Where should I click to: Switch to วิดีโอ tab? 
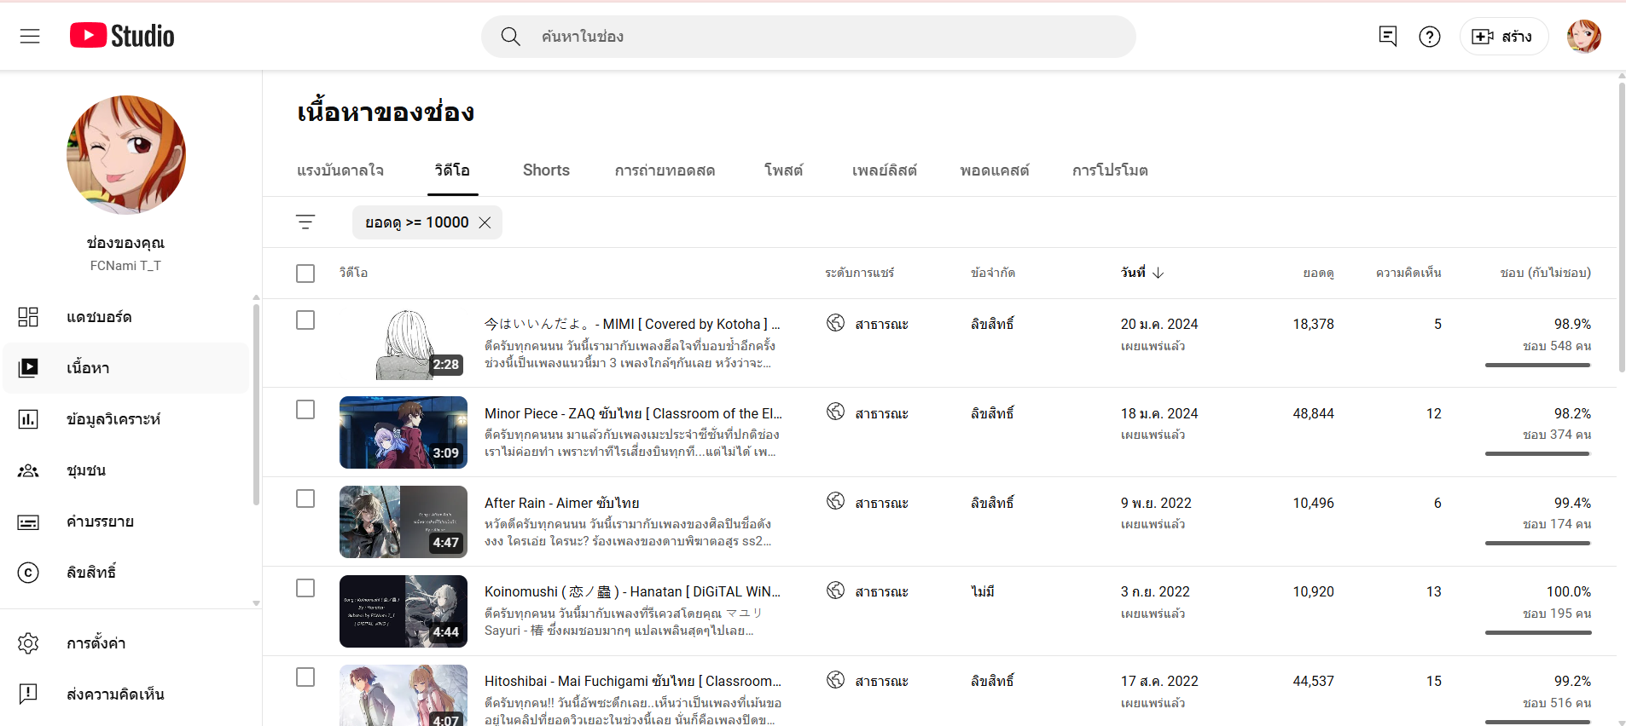(452, 170)
